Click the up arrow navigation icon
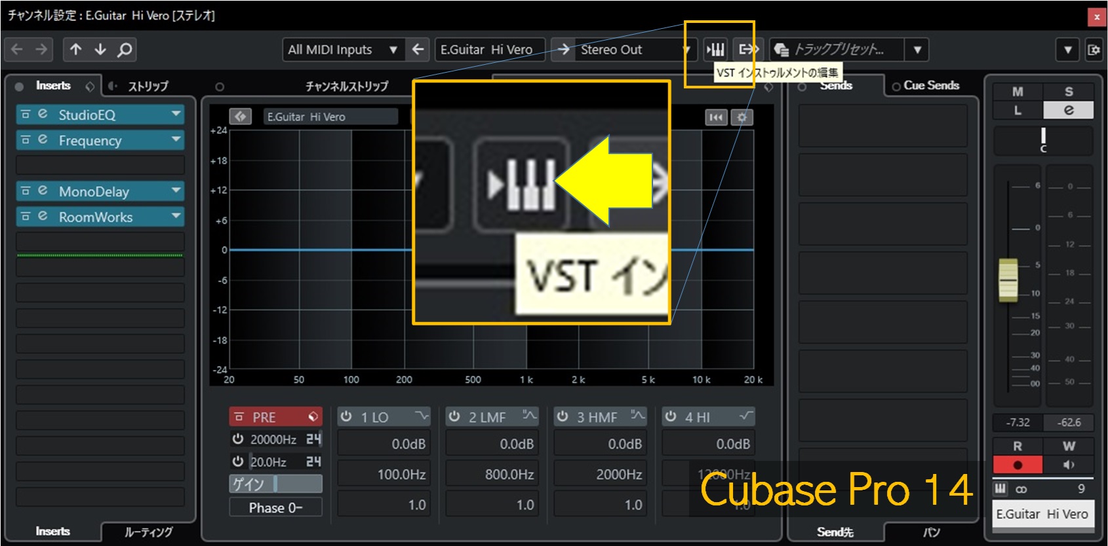The width and height of the screenshot is (1108, 546). (x=75, y=49)
